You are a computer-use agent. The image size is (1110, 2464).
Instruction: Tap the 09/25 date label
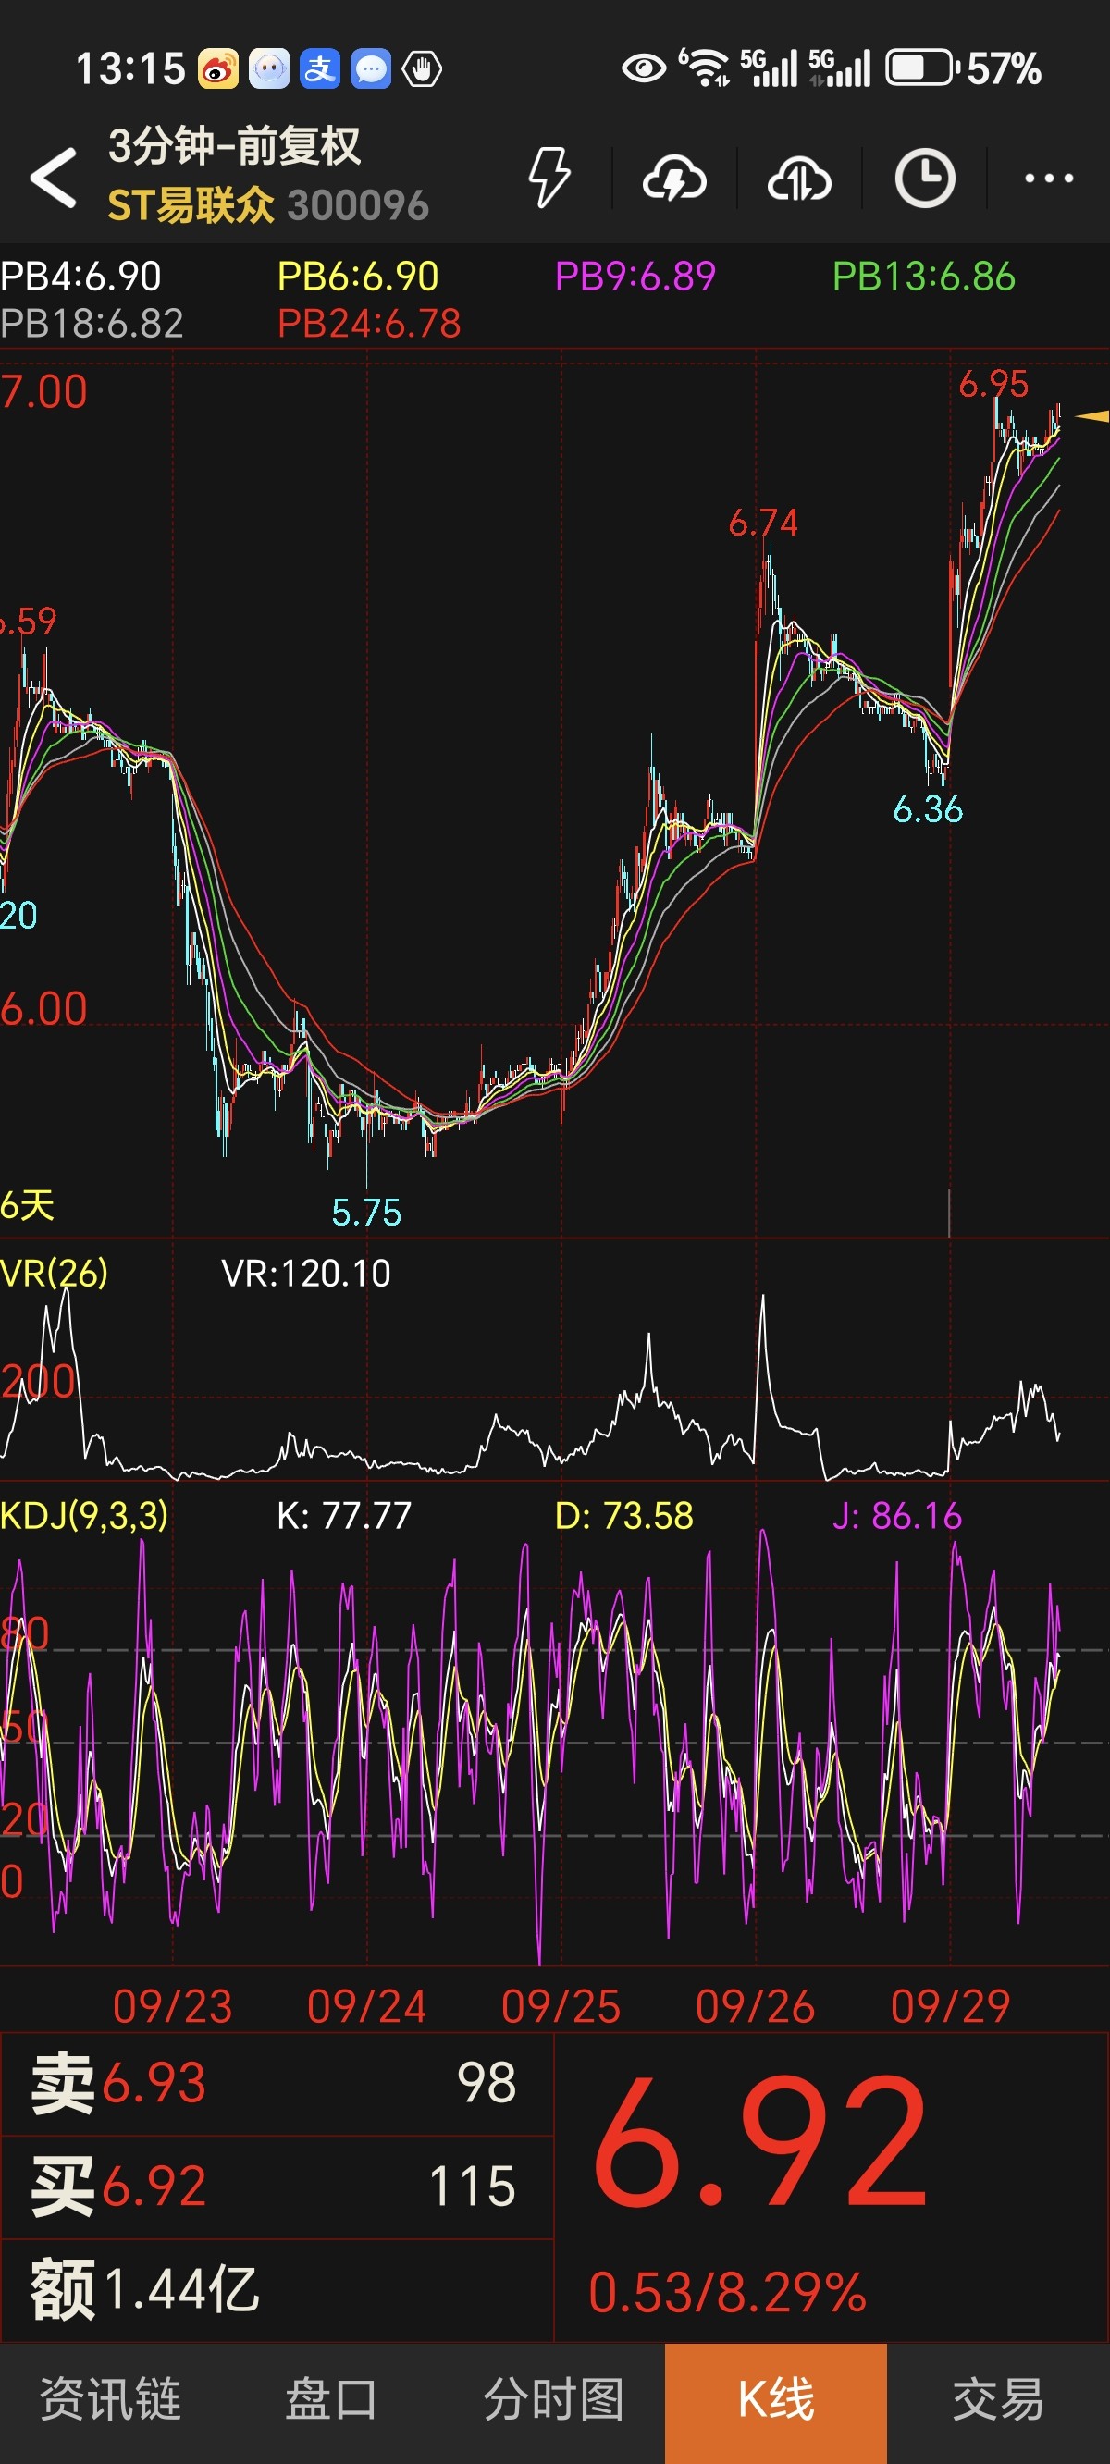pyautogui.click(x=561, y=2006)
